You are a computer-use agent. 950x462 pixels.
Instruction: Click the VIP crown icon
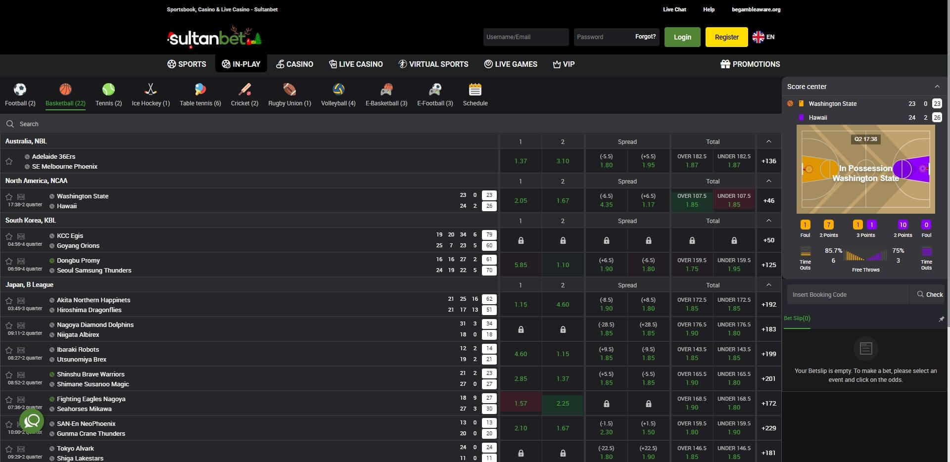(556, 64)
